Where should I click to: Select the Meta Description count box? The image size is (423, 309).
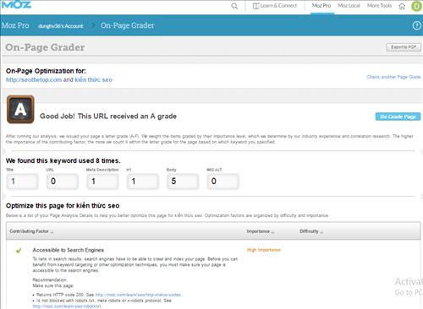point(102,182)
